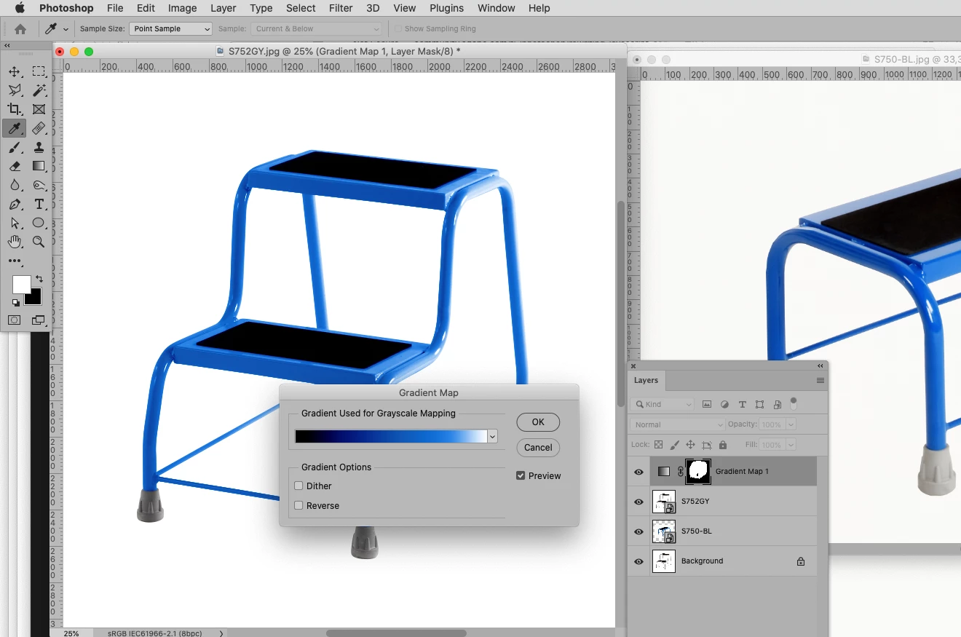Select the Polygonal Lasso tool
The width and height of the screenshot is (961, 637).
(14, 90)
